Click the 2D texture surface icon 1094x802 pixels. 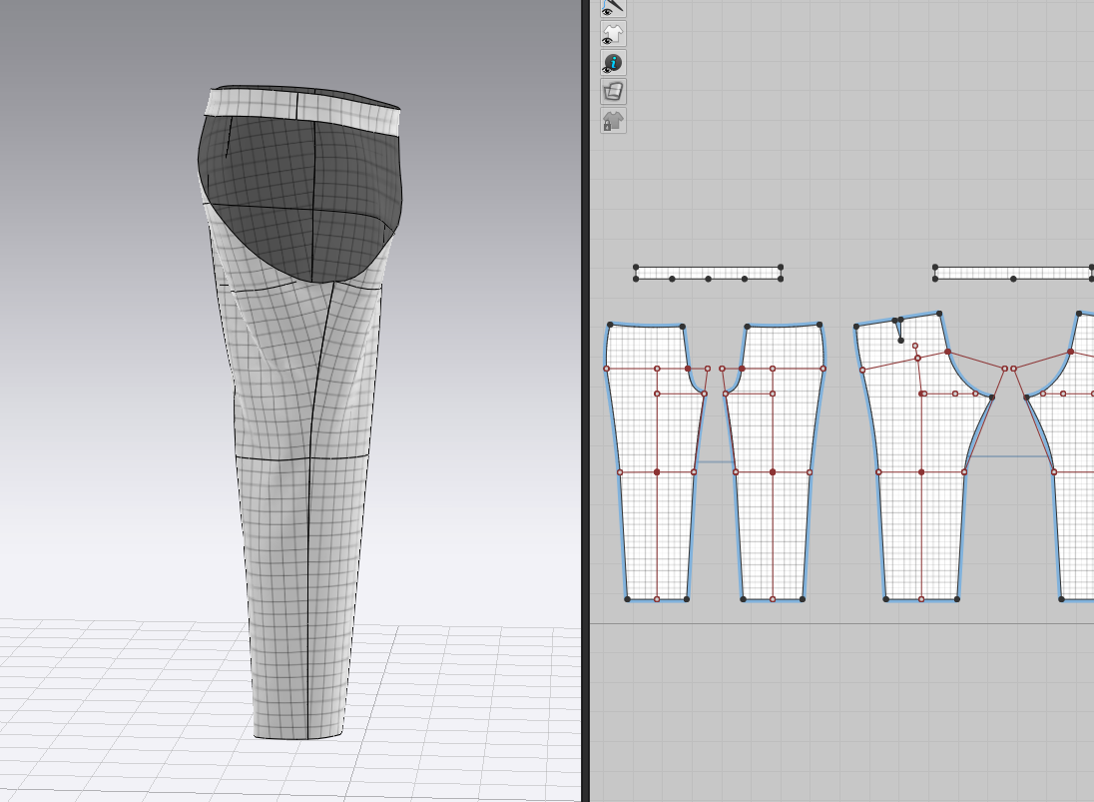click(x=613, y=92)
